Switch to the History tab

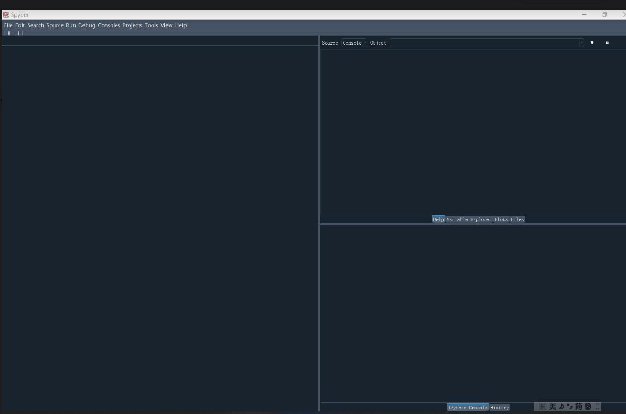(500, 407)
